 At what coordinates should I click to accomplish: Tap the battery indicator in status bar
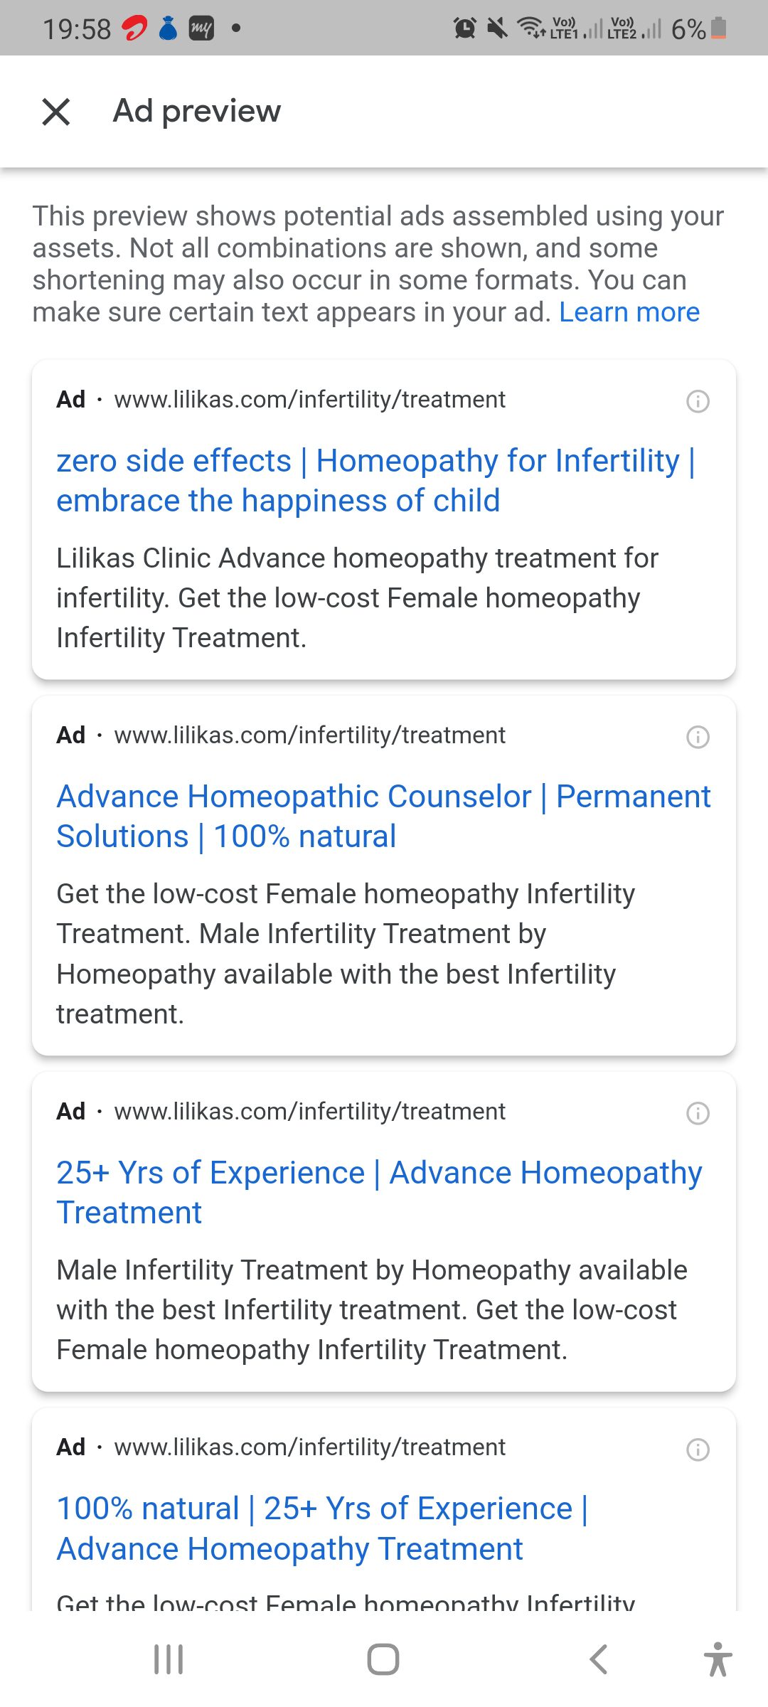(719, 28)
